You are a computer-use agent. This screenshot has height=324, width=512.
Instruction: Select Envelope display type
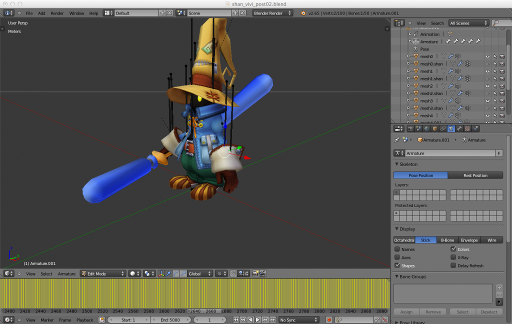469,240
